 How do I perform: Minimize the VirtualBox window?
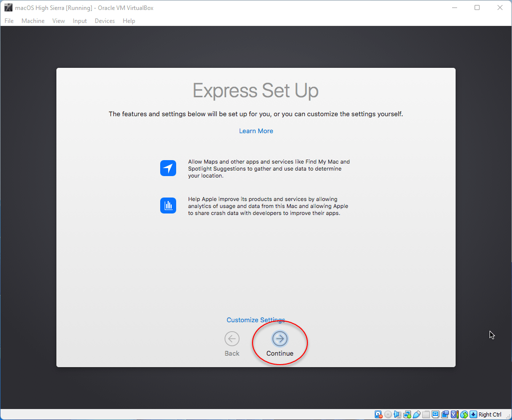[455, 7]
